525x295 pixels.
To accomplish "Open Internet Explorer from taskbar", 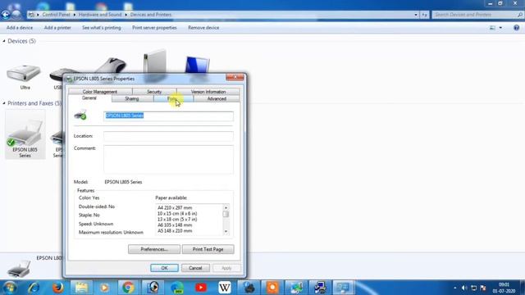I will click(34, 288).
